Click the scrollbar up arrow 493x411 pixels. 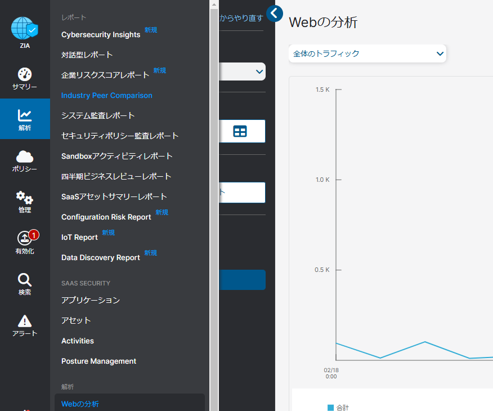(x=214, y=4)
